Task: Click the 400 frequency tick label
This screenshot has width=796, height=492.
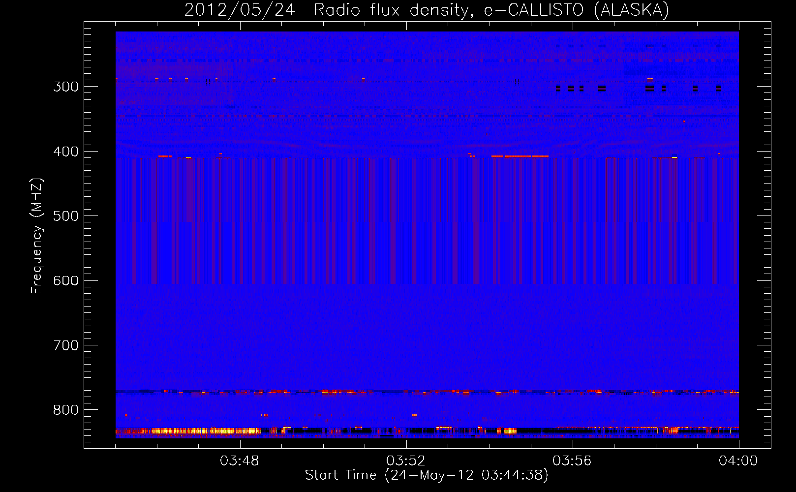Action: click(66, 152)
